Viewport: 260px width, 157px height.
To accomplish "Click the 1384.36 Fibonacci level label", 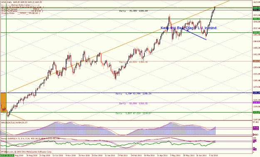I will [133, 62].
